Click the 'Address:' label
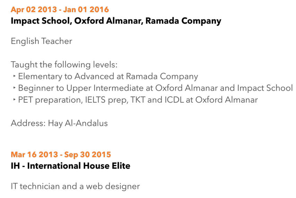Screen dimensions: 296x198 [x=27, y=123]
